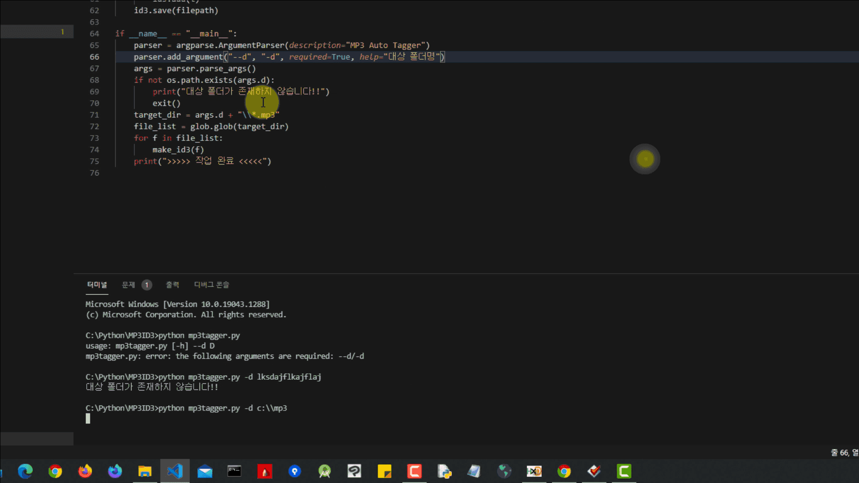This screenshot has height=483, width=859.
Task: Open File Explorer from the taskbar
Action: coord(145,471)
